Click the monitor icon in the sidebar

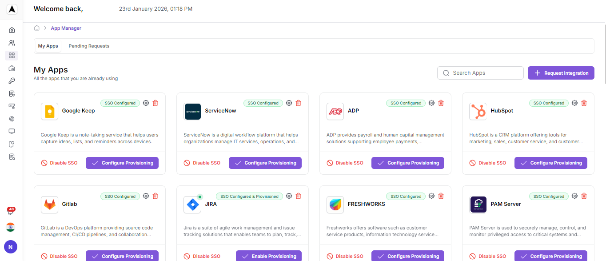12,132
